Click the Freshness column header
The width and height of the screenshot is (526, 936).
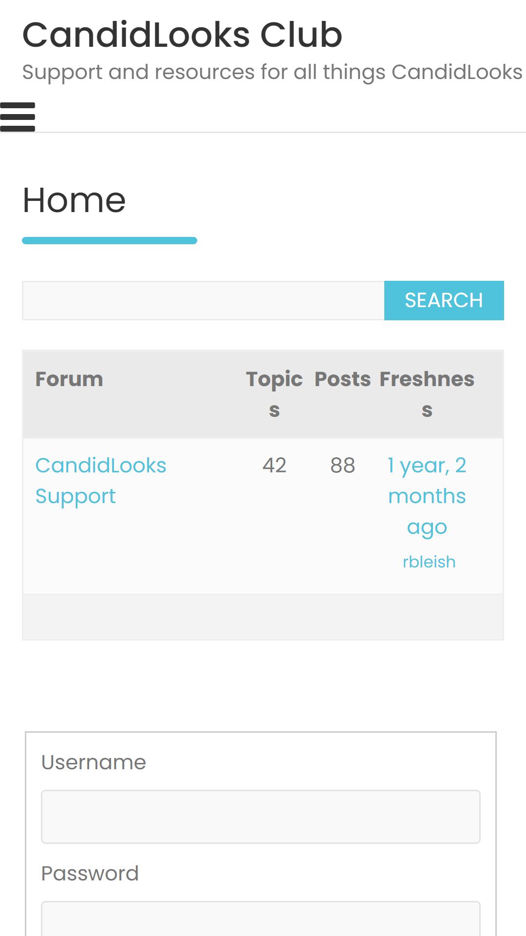pyautogui.click(x=427, y=394)
